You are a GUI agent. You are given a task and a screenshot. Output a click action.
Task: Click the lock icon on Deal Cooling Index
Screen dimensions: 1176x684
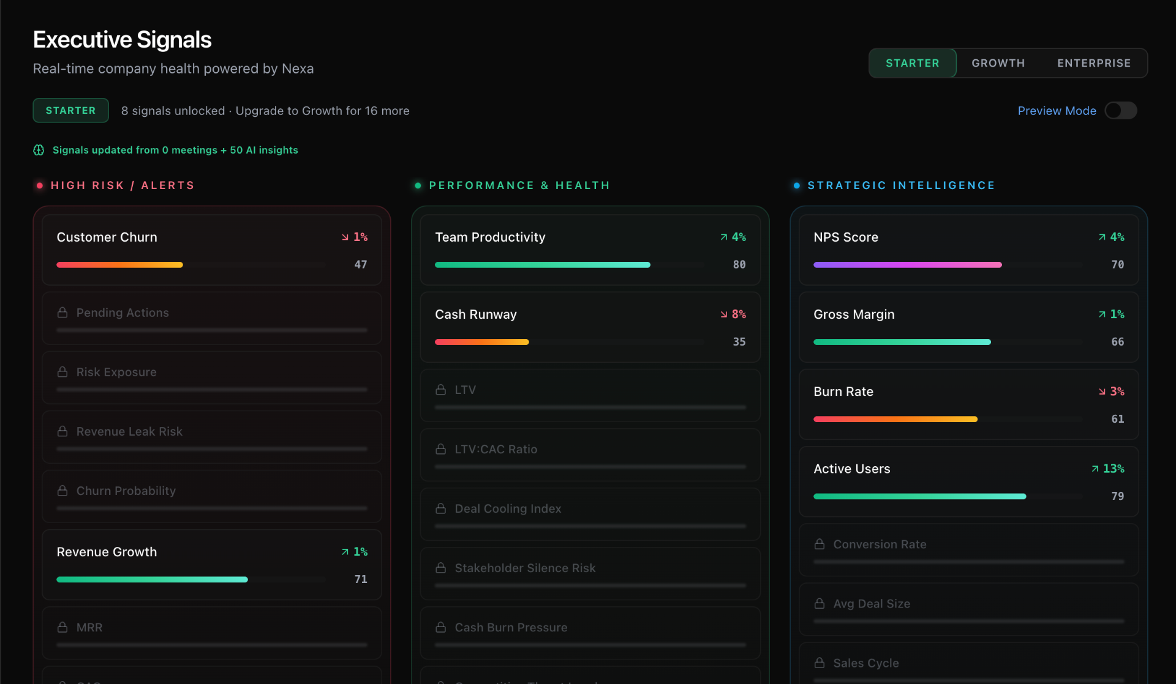pyautogui.click(x=440, y=508)
